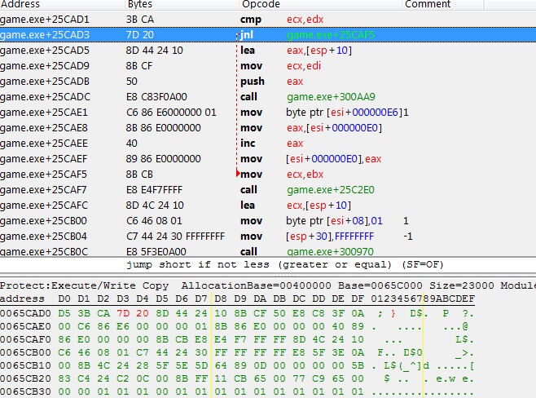
Task: Click the address game.exe+25CAD5
Action: coord(45,51)
